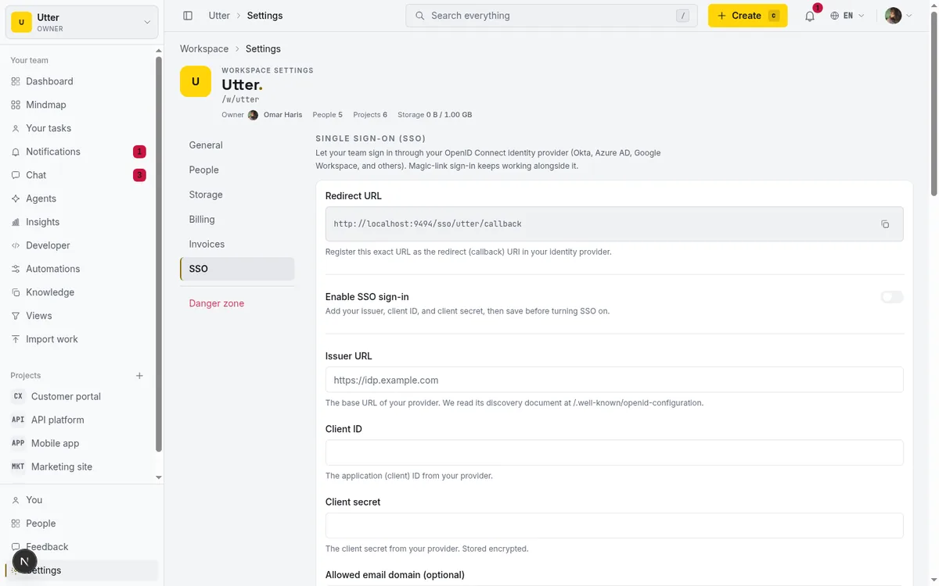This screenshot has width=939, height=586.
Task: Open the Dashboard icon in sidebar
Action: (16, 81)
